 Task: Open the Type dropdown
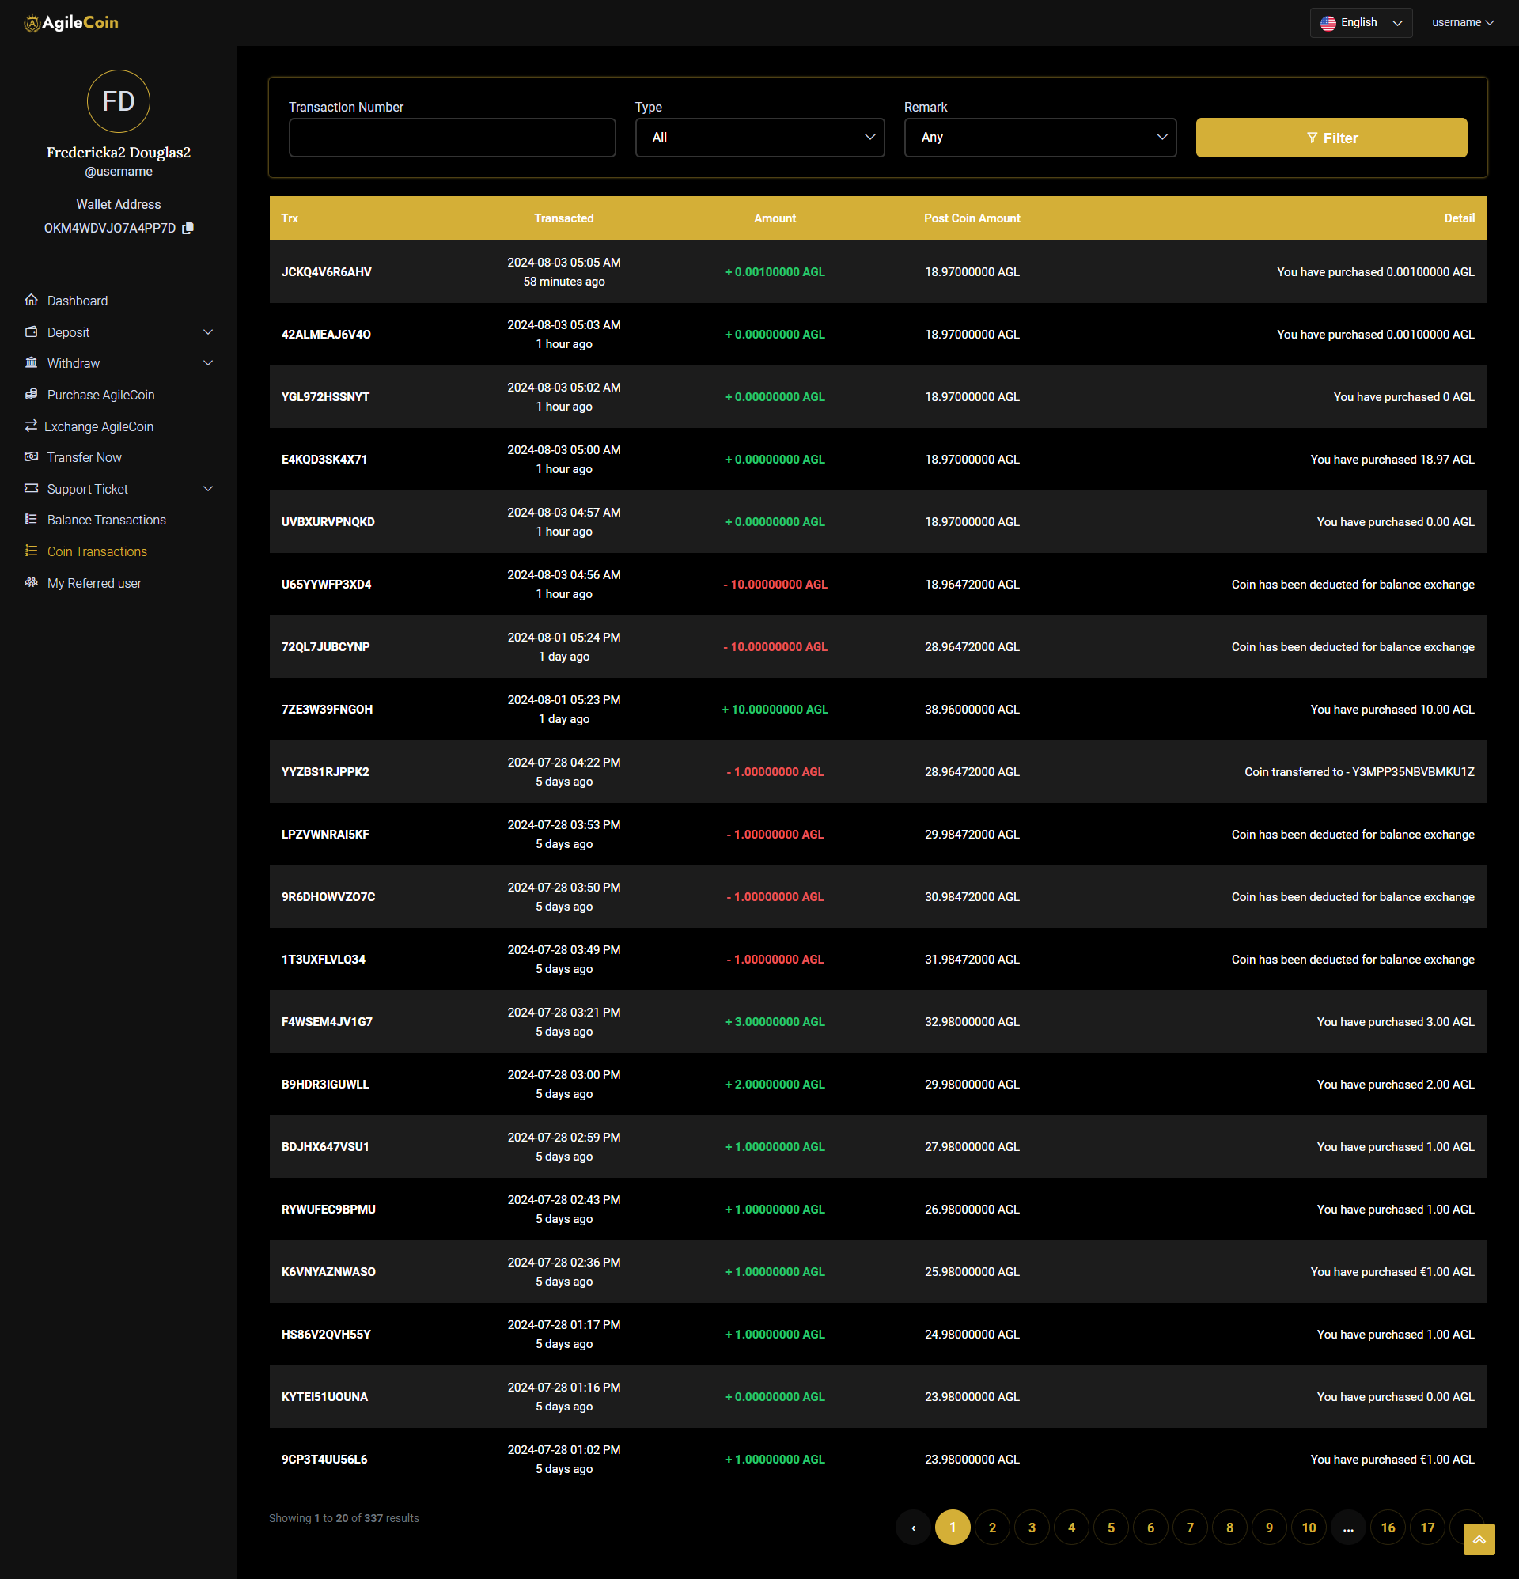tap(759, 138)
